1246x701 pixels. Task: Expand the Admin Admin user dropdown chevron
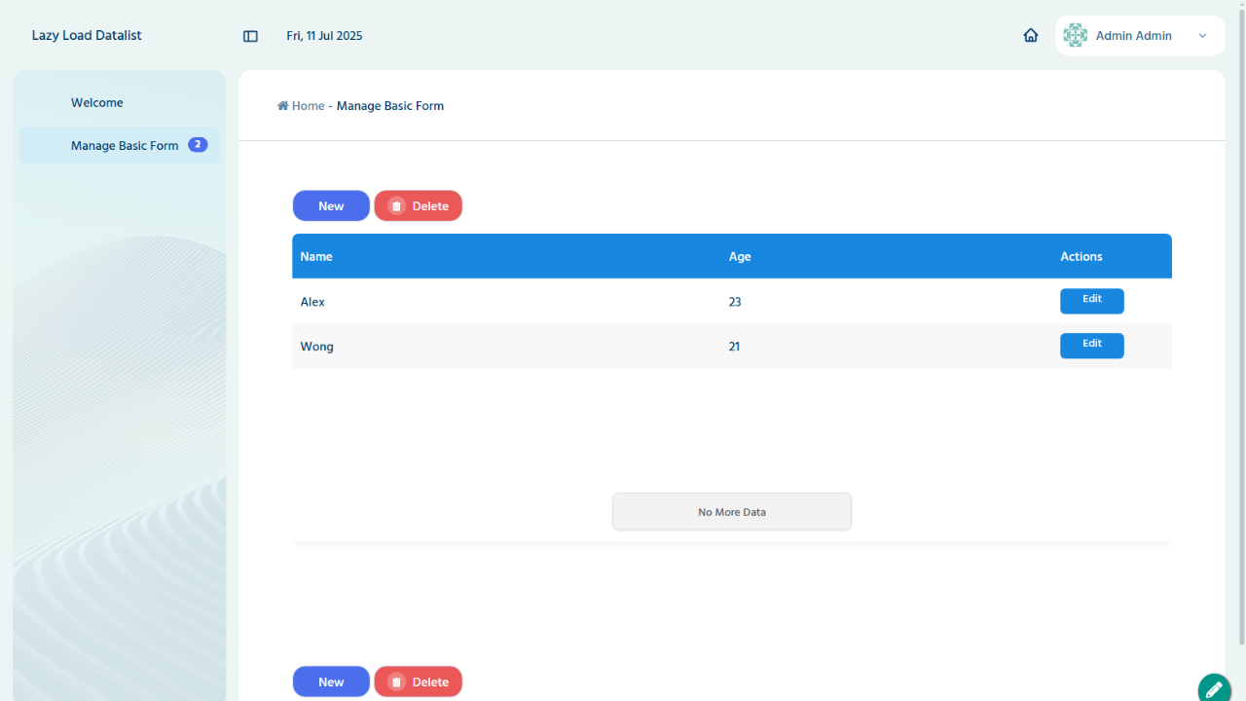click(1202, 36)
